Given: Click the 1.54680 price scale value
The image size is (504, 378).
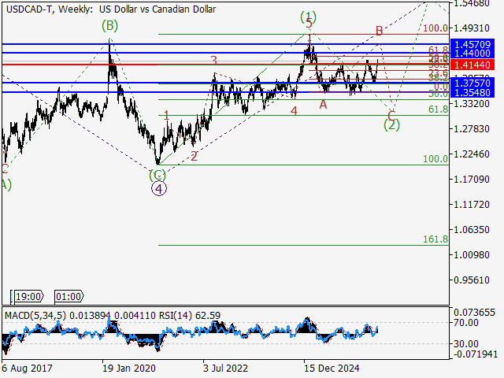Looking at the screenshot, I should point(472,3).
